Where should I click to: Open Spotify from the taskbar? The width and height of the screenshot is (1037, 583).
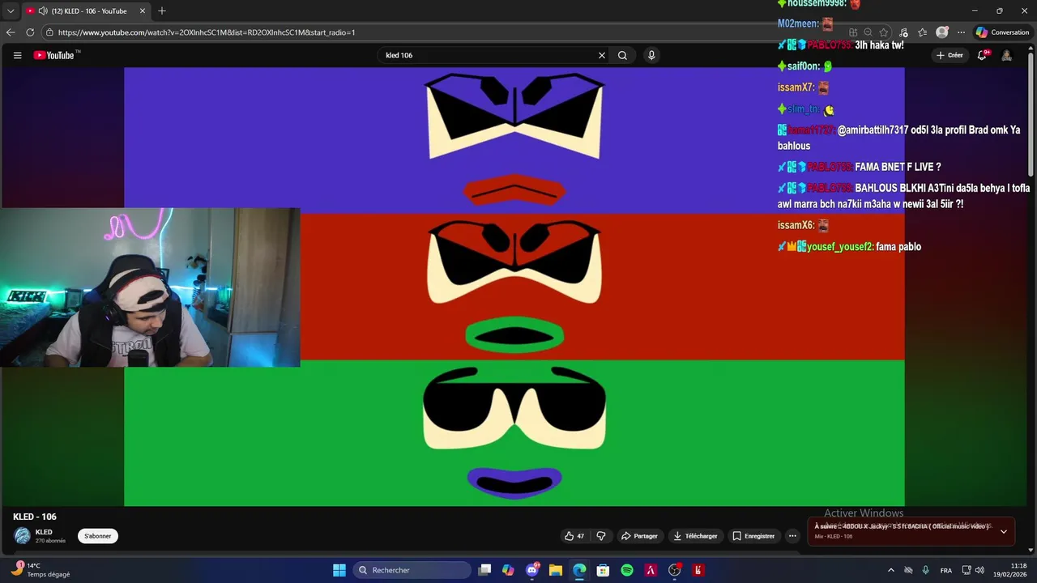[627, 570]
